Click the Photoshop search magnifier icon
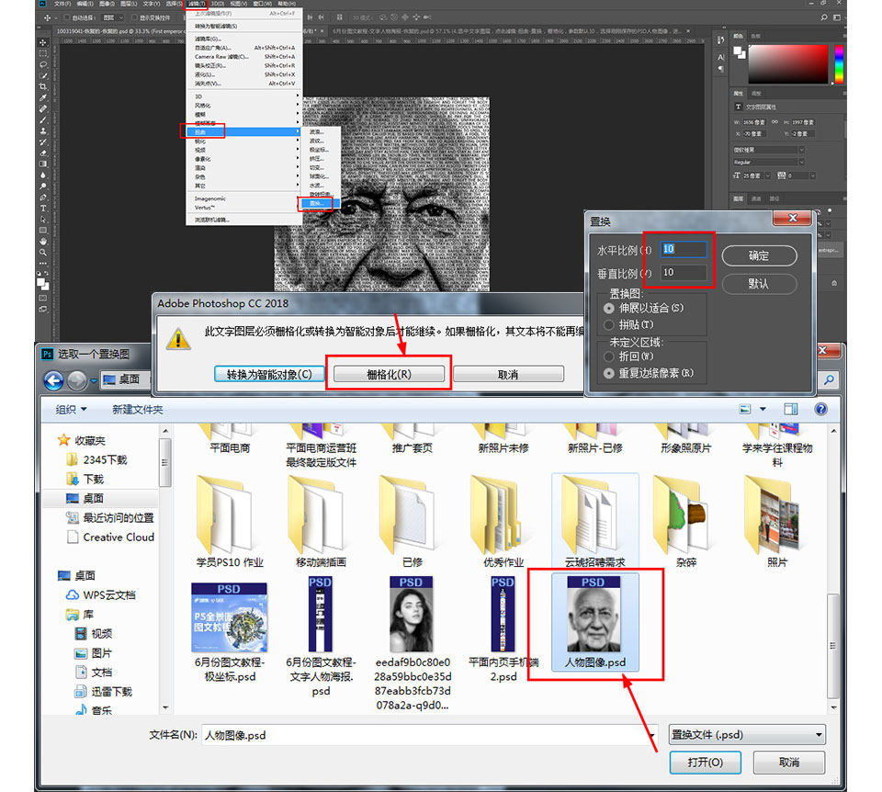The width and height of the screenshot is (882, 792). coord(824,17)
